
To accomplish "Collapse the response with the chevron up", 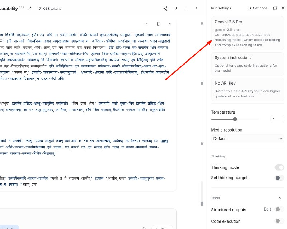I will (170, 24).
